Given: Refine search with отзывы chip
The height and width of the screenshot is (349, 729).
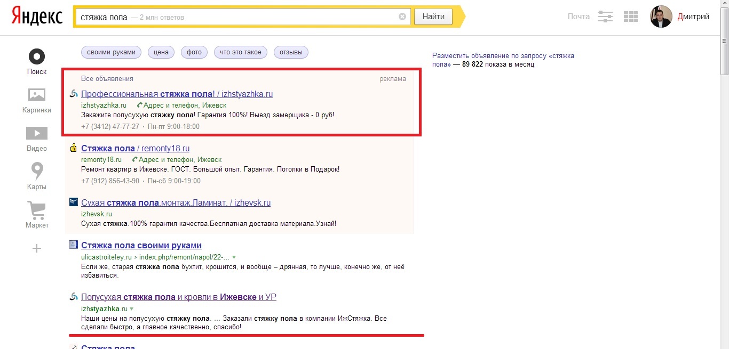Looking at the screenshot, I should pos(291,52).
